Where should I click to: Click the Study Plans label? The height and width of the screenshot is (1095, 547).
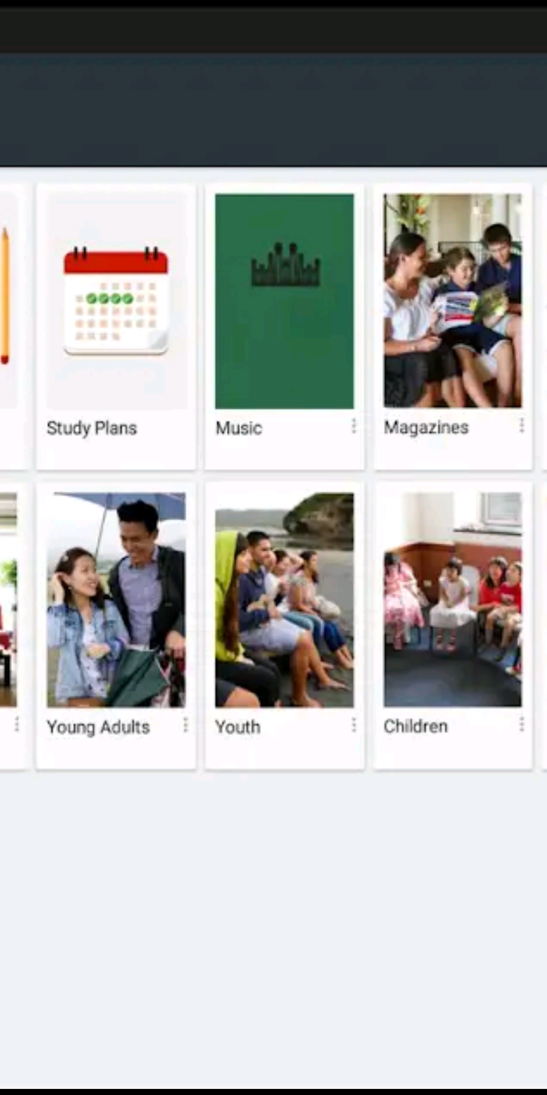(x=92, y=428)
